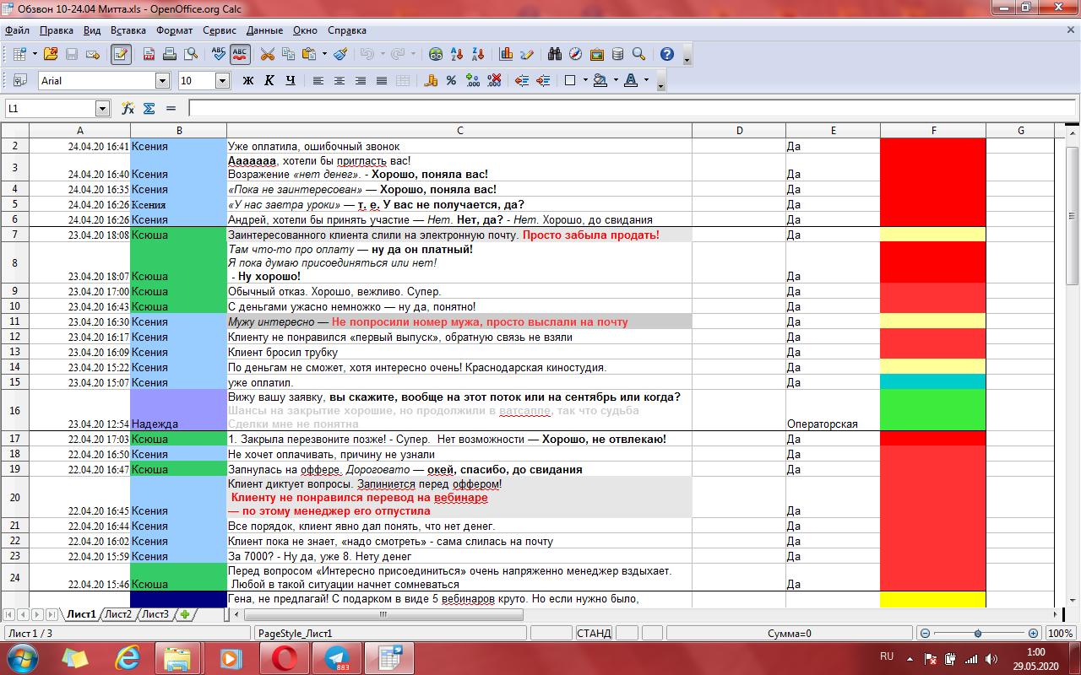Export directly as PDF
1081x675 pixels.
pos(149,54)
